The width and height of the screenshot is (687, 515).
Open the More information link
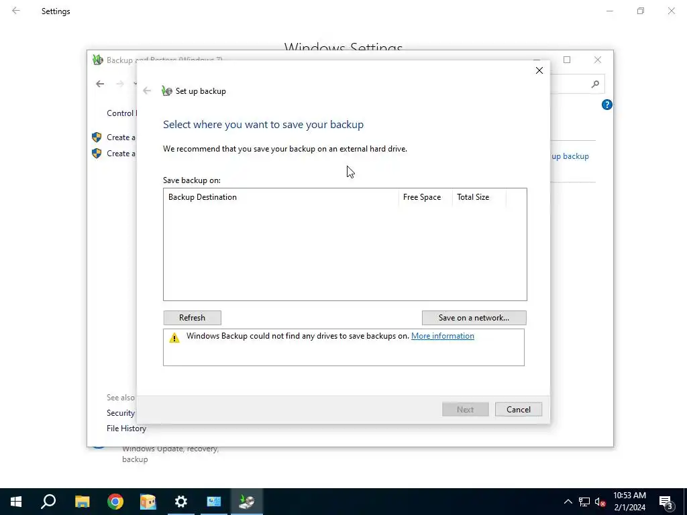(x=443, y=336)
